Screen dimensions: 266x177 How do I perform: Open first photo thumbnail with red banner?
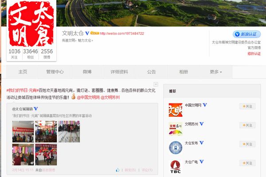pyautogui.click(x=23, y=131)
